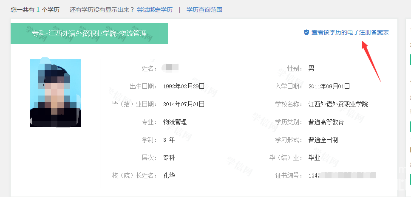This screenshot has height=197, width=411.
Task: Click the enrollment date 2011年09月01日
Action: [329, 86]
